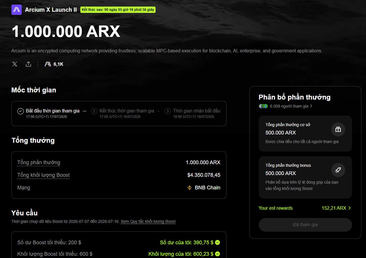366x258 pixels.
Task: Click Số dư của tôi: 390,75 $ text
Action: (186, 242)
